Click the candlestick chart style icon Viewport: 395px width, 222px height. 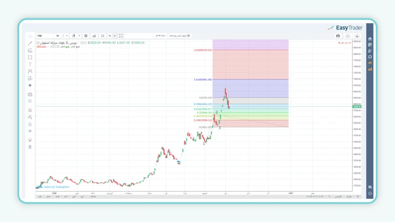tap(74, 36)
